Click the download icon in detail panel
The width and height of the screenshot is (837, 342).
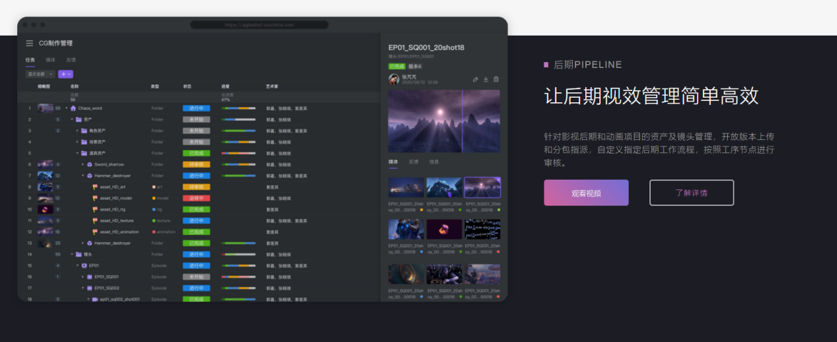tap(486, 79)
